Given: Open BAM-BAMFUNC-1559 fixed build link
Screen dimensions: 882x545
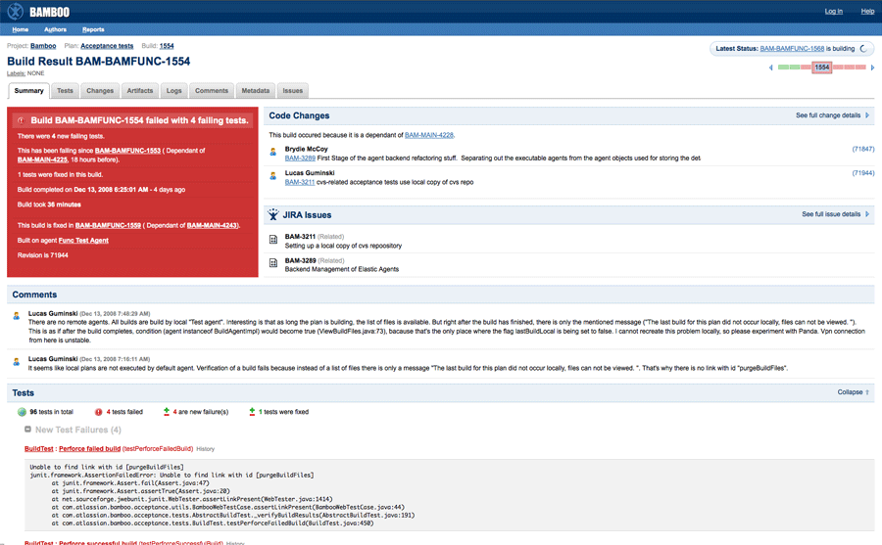Looking at the screenshot, I should point(108,225).
